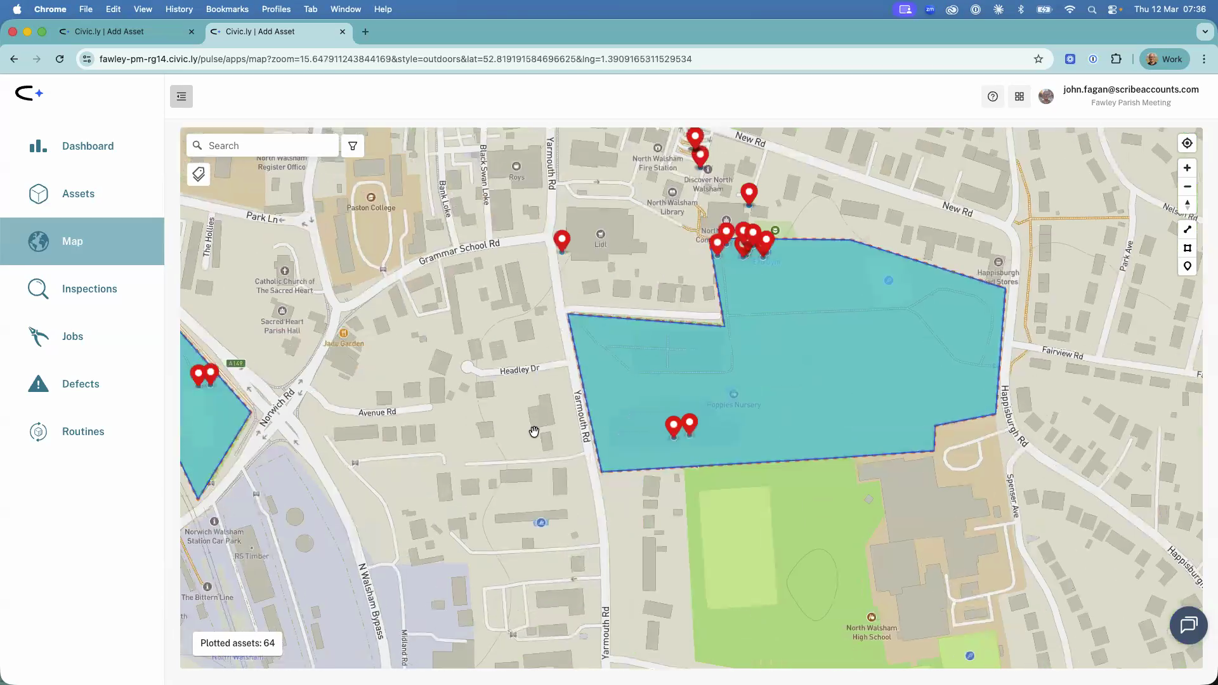
Task: Toggle the map filter panel
Action: [352, 145]
